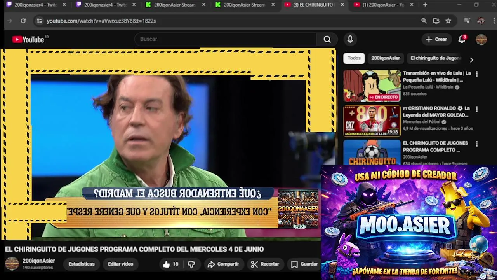Click the youtube.com address bar URL
Image resolution: width=497 pixels, height=280 pixels.
tap(101, 21)
